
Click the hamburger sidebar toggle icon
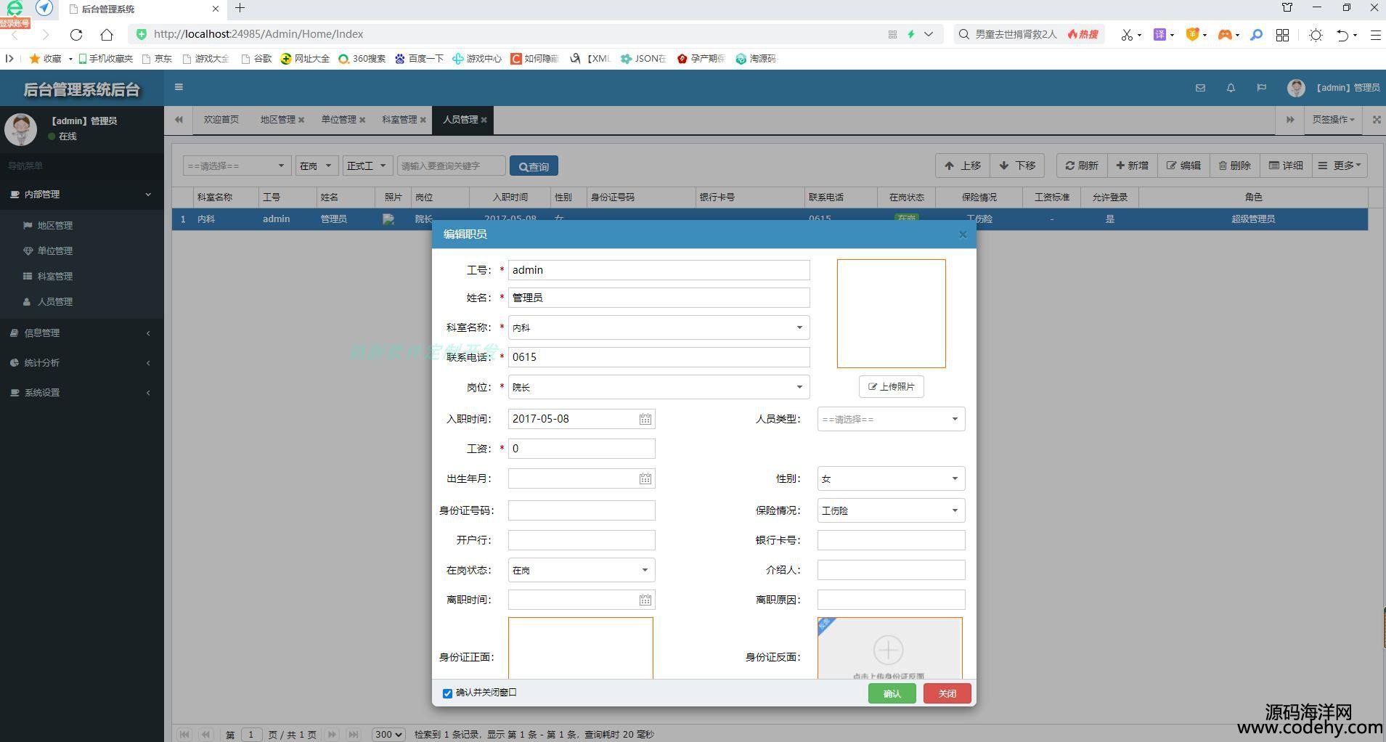tap(179, 87)
